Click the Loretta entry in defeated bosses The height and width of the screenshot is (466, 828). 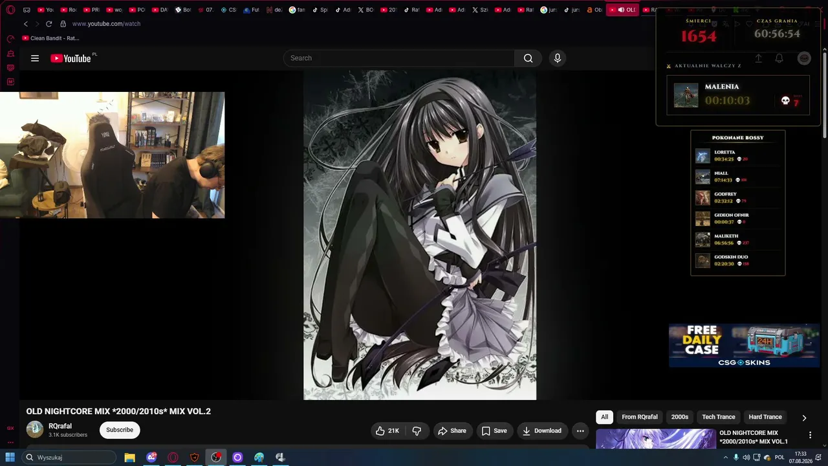[x=737, y=156]
